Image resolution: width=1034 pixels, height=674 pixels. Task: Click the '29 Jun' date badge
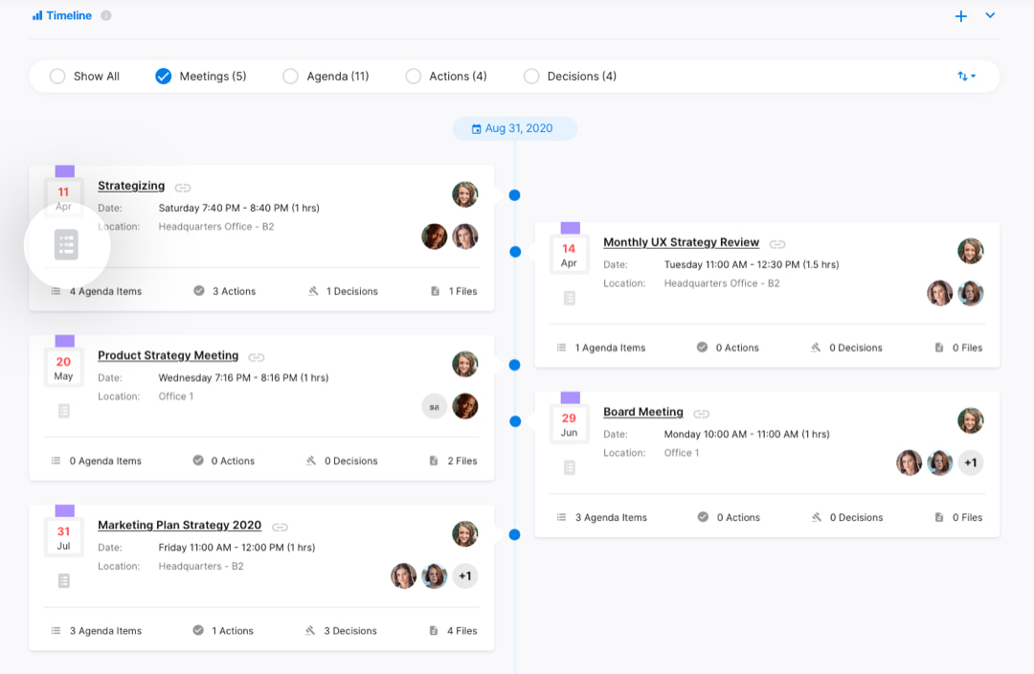point(569,425)
